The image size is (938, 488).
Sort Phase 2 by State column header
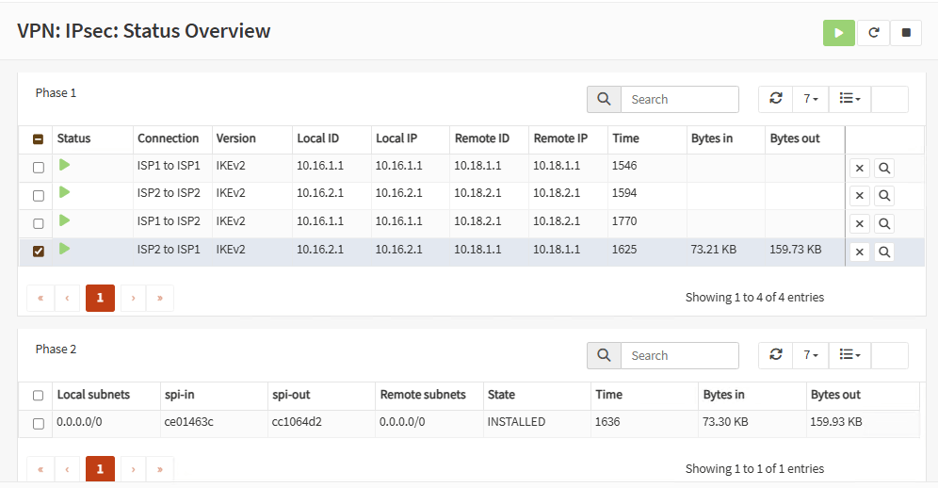tap(501, 395)
